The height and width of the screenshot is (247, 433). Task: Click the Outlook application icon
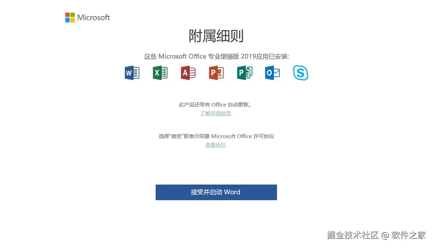coord(272,73)
